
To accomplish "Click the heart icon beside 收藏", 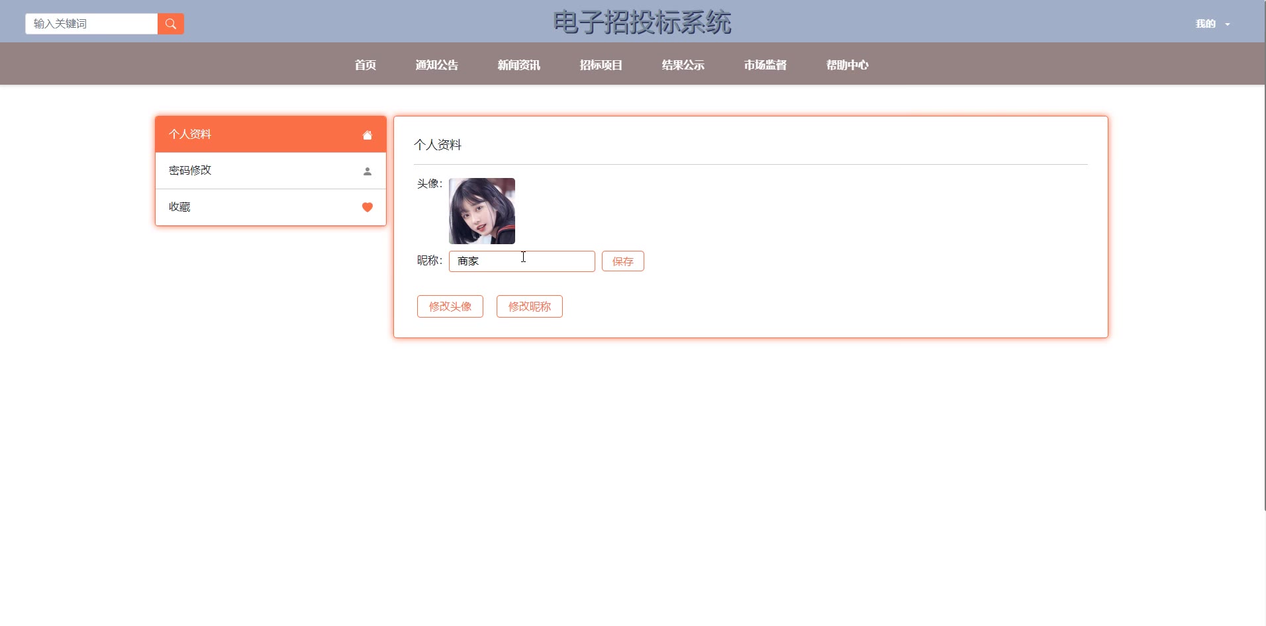I will [367, 207].
